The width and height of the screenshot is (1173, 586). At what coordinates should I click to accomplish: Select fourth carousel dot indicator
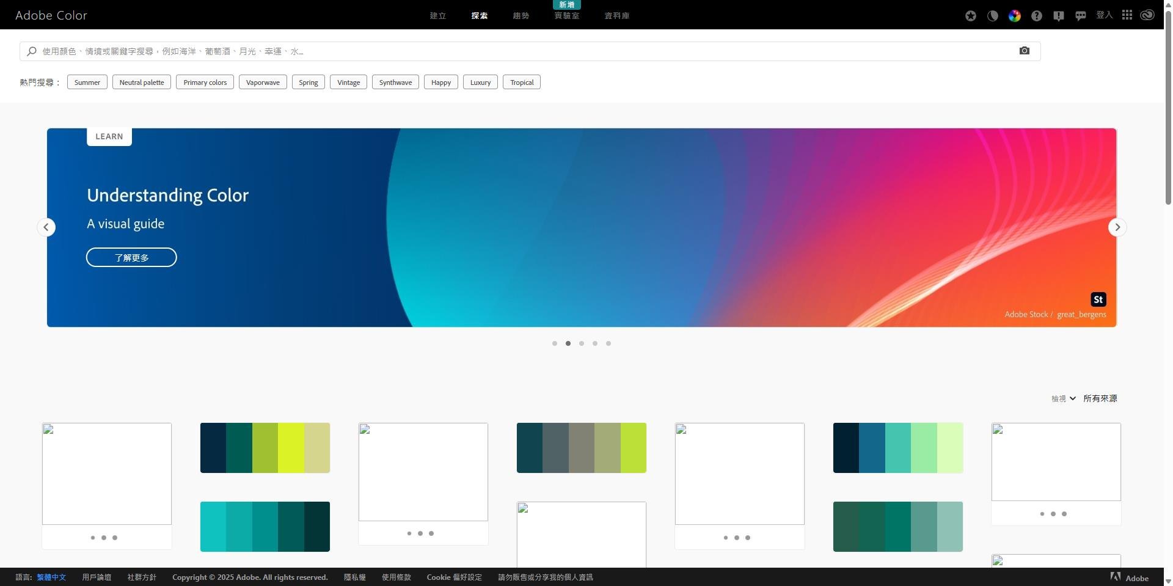click(595, 343)
